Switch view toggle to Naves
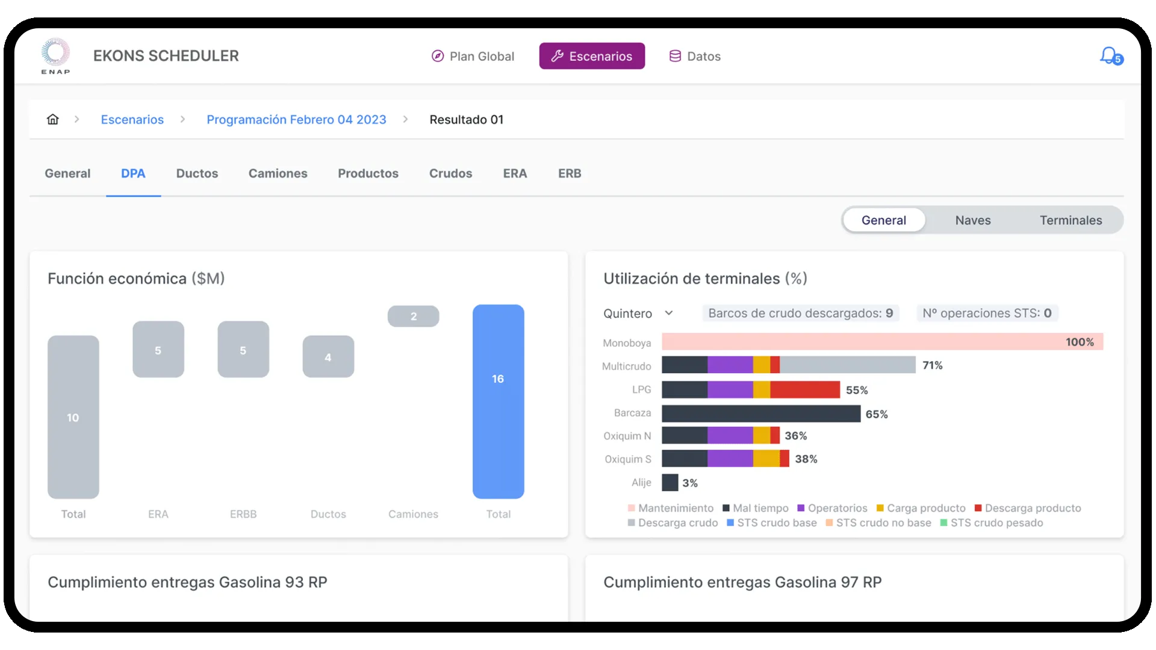This screenshot has width=1156, height=650. click(x=972, y=220)
